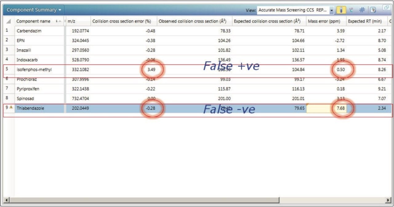Select the Thiabendazole component cell
Viewport: 394px width, 207px height.
30,108
